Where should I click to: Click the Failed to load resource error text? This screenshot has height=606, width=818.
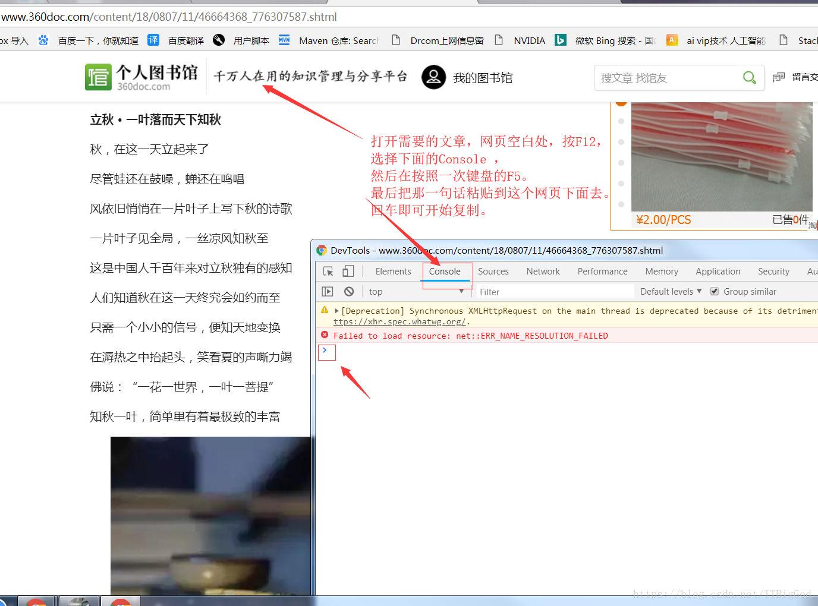[471, 336]
